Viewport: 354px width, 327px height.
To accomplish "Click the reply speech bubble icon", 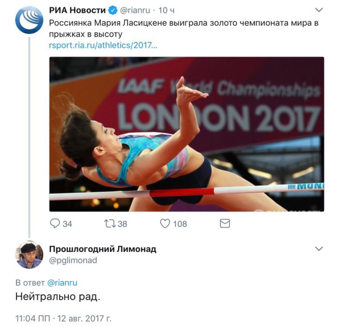I will pos(55,223).
